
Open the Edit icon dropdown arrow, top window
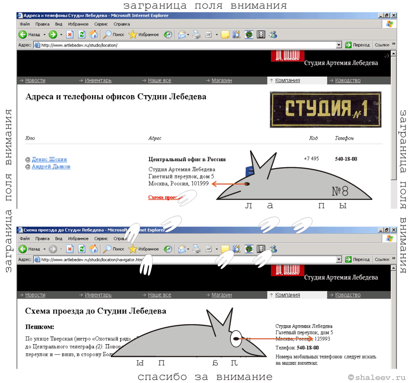(216, 34)
